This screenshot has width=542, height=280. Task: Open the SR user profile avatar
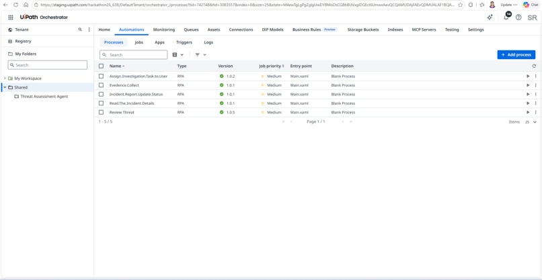click(x=533, y=17)
